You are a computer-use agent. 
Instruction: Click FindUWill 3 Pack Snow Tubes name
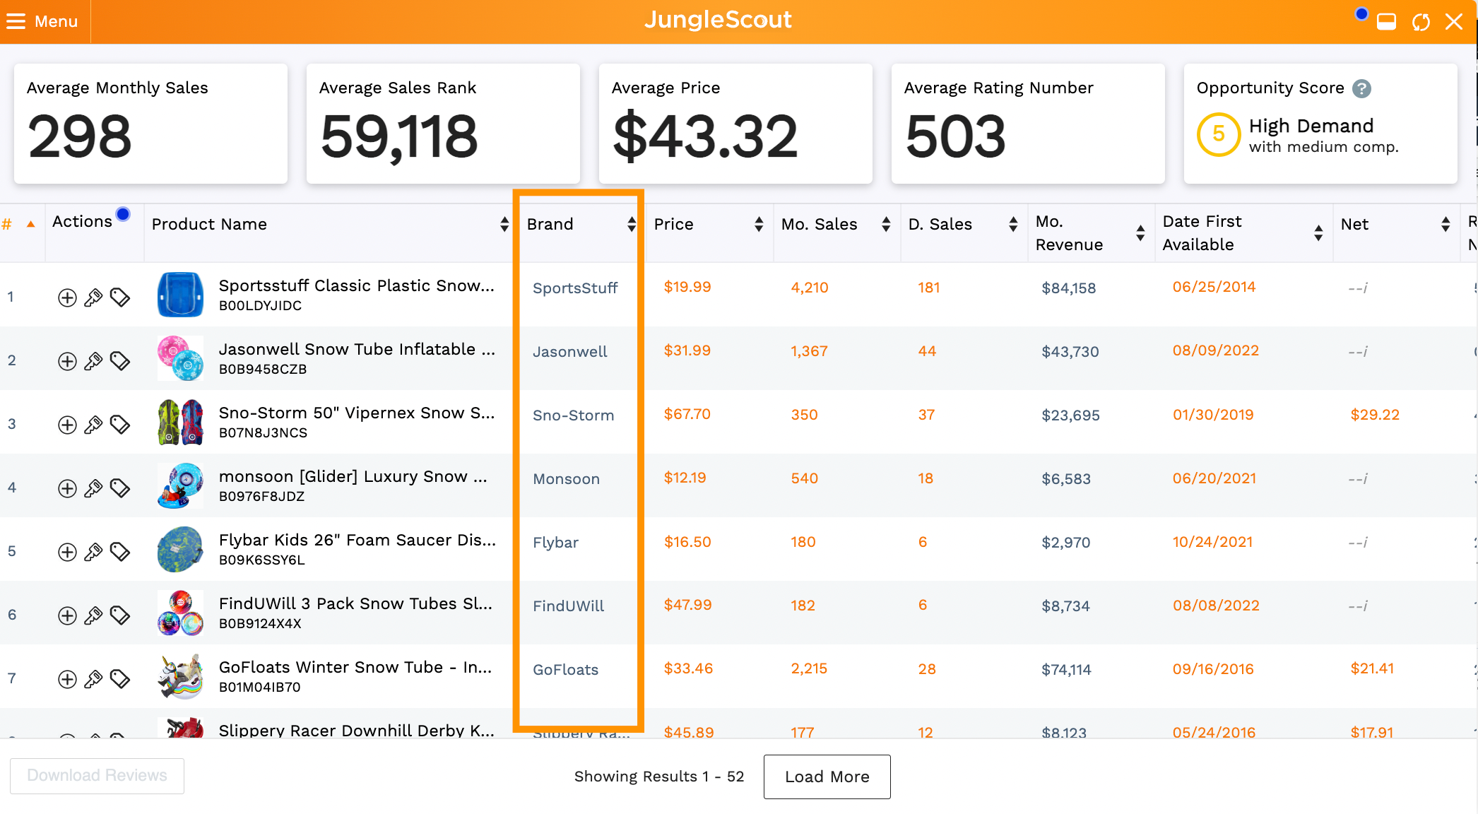(x=355, y=603)
